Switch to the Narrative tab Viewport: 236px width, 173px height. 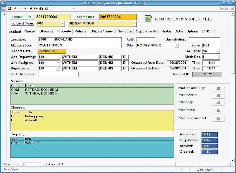[125, 31]
